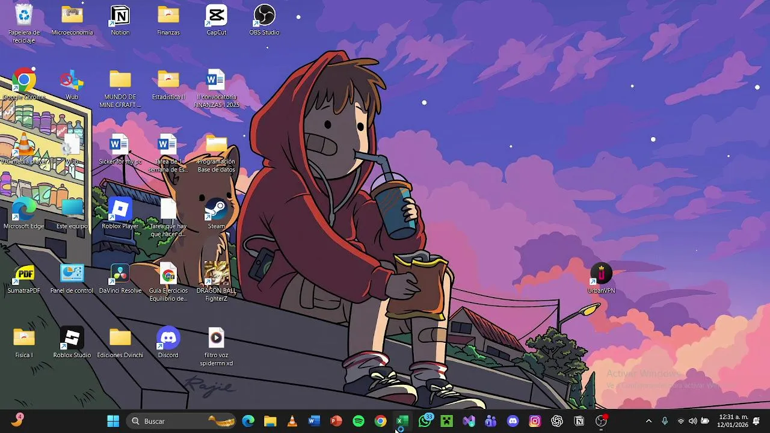Launch the Notion desktop shortcut
Viewport: 770px width, 433px height.
click(120, 20)
